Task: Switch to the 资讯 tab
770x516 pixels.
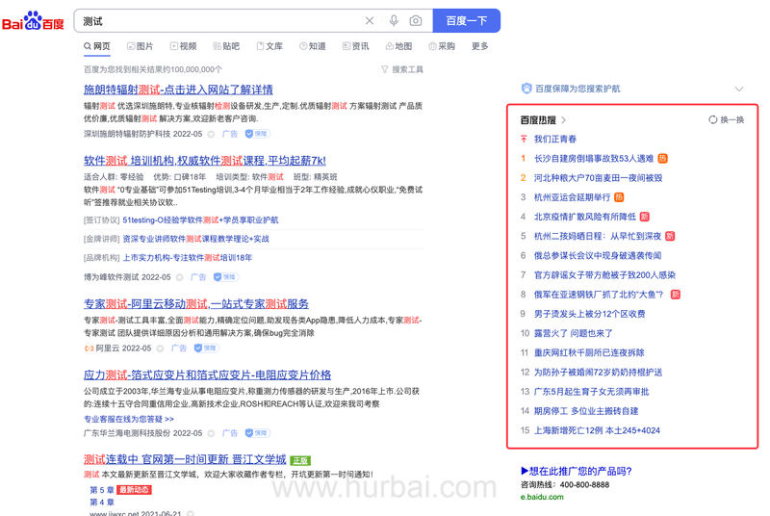Action: 356,46
